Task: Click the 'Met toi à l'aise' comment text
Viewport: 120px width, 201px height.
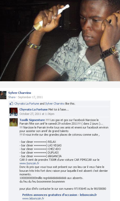Action: click(59, 109)
